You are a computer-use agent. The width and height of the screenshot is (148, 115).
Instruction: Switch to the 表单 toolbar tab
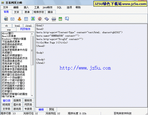click(27, 12)
